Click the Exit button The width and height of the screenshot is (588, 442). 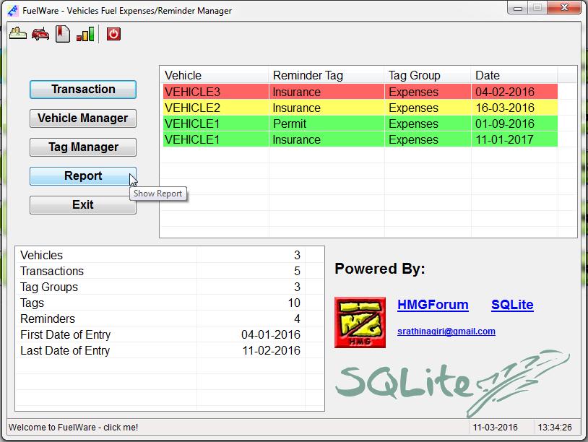82,204
